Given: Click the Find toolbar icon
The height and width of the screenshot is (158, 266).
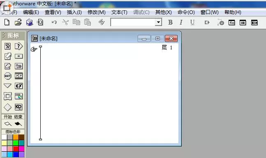Looking at the screenshot, I should (x=102, y=22).
